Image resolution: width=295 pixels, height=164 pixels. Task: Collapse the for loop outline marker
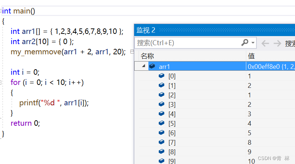pyautogui.click(x=1, y=82)
